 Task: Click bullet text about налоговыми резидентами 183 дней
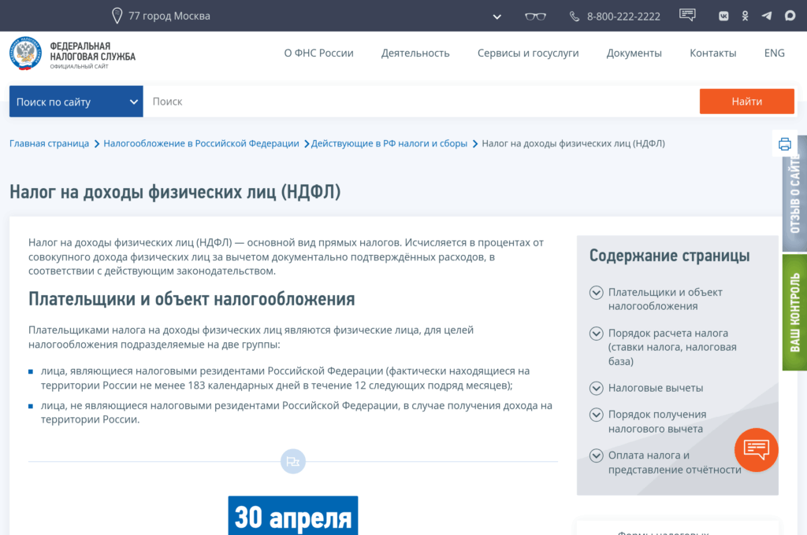[x=285, y=378]
